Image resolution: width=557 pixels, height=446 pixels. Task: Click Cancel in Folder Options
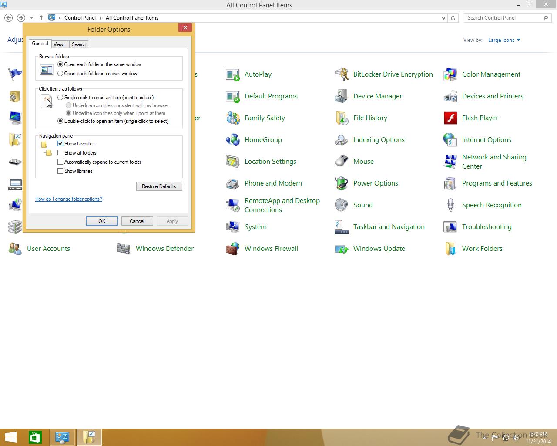click(x=137, y=221)
